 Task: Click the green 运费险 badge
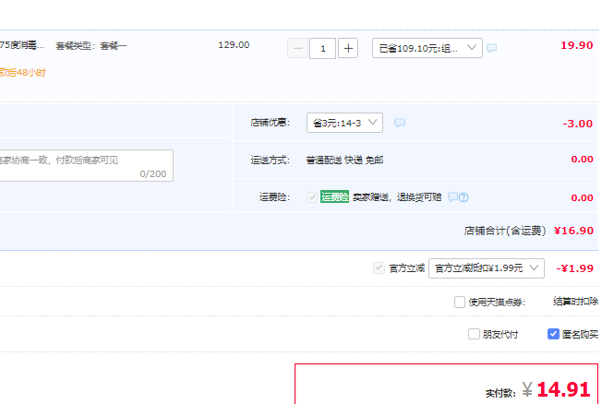[x=334, y=196]
